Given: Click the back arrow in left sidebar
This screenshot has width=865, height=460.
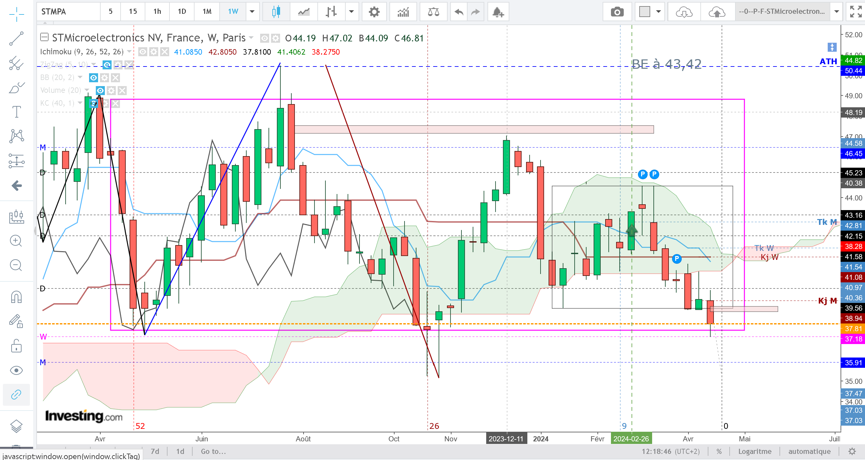Looking at the screenshot, I should (x=16, y=186).
